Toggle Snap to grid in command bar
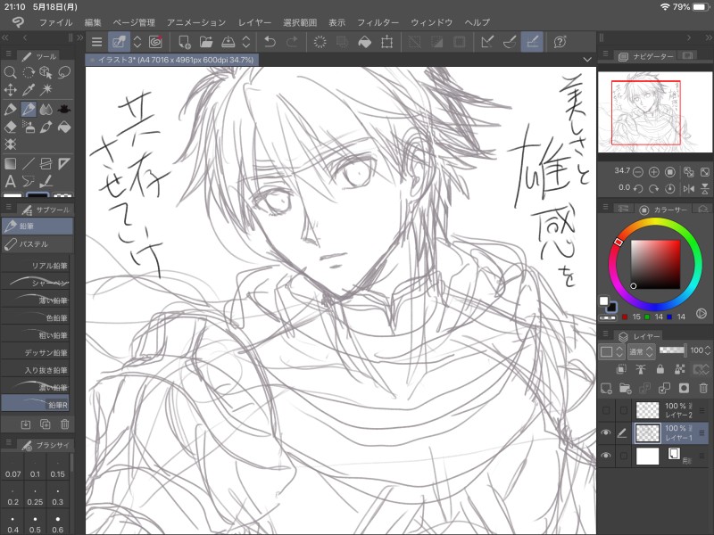 tap(532, 42)
